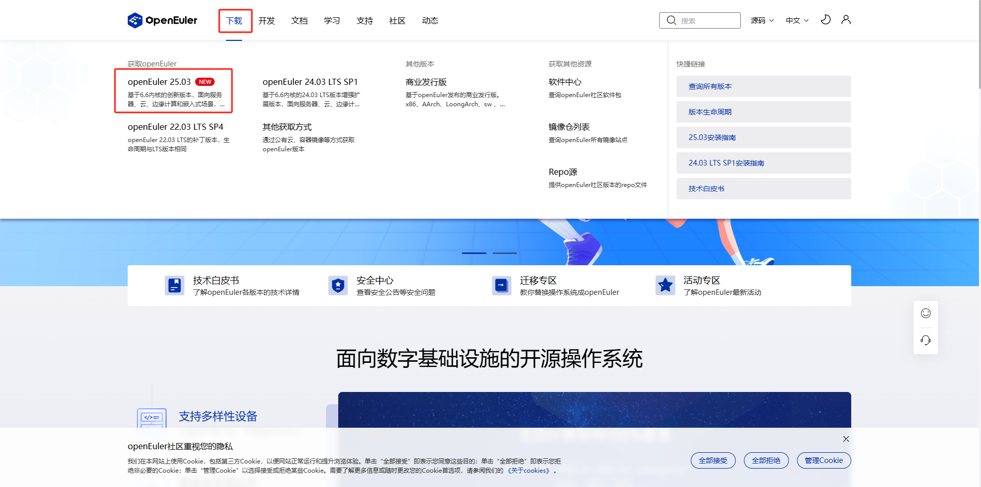The height and width of the screenshot is (487, 981).
Task: Expand the 中文 language dropdown
Action: click(797, 20)
